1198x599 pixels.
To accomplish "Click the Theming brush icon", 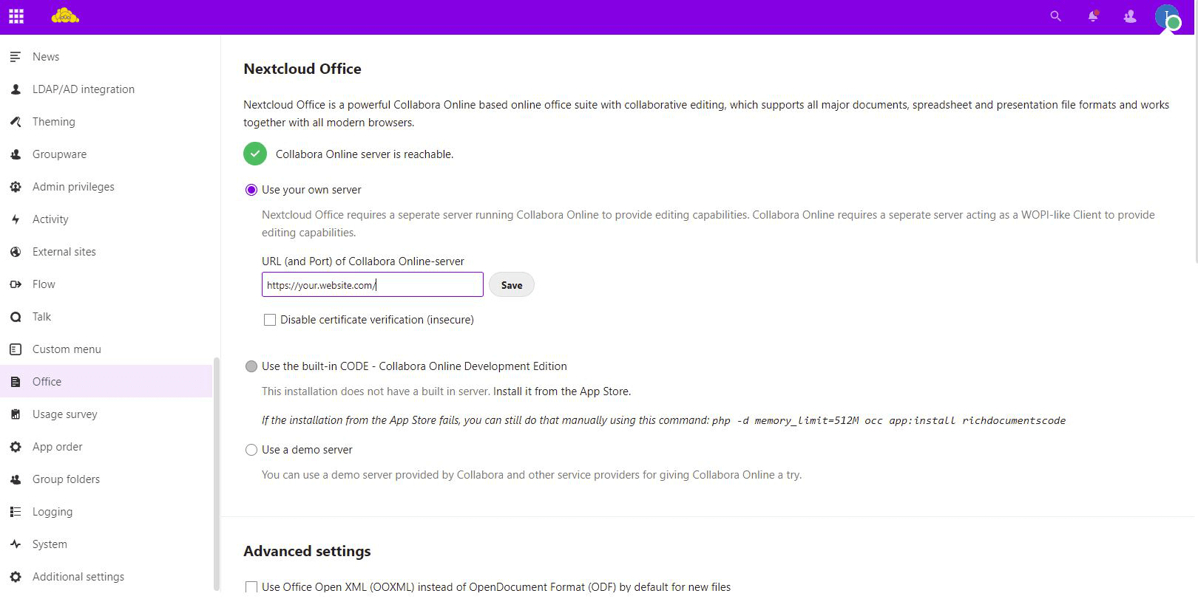I will pos(16,122).
